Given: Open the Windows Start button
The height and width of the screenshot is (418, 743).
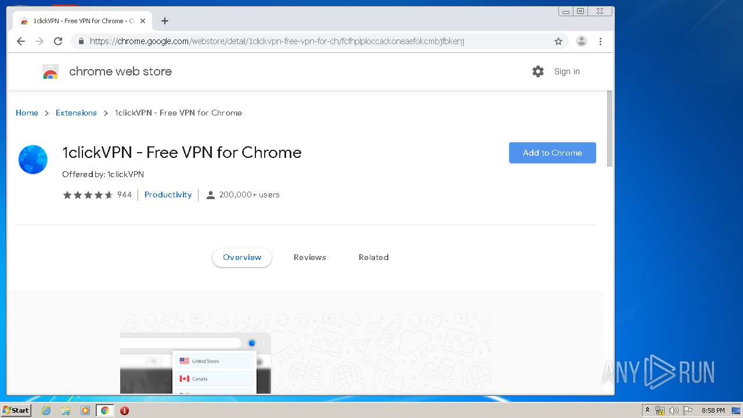Looking at the screenshot, I should pos(16,410).
